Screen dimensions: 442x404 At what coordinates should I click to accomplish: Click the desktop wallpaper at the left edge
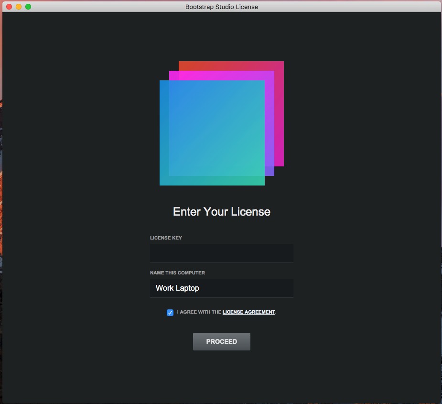[x=1, y=191]
